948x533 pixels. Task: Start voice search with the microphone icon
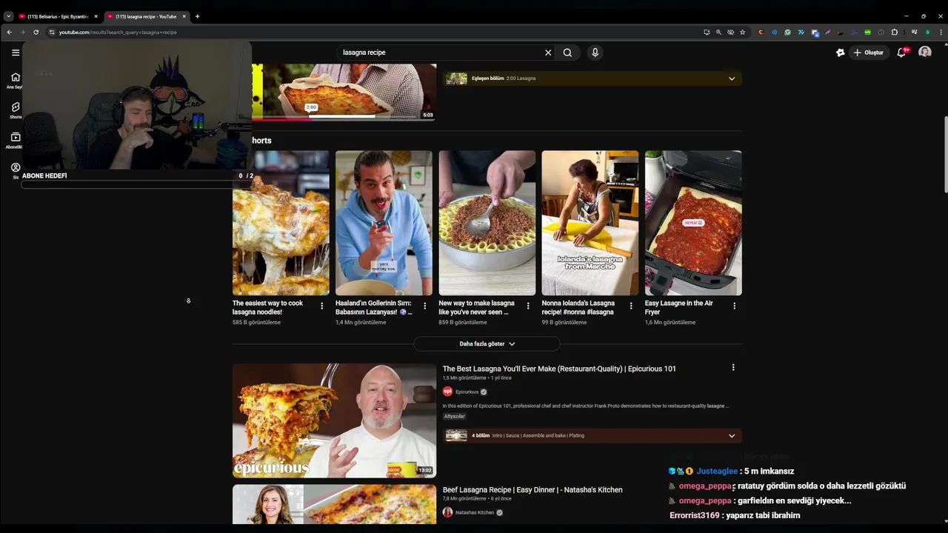(595, 53)
